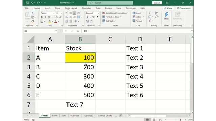Click the Sign in button
The height and width of the screenshot is (121, 216).
point(157,3)
